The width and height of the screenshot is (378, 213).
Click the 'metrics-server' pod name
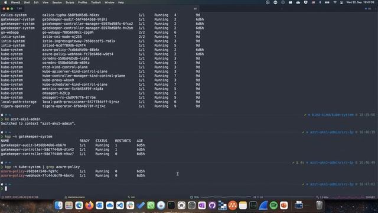[73, 89]
